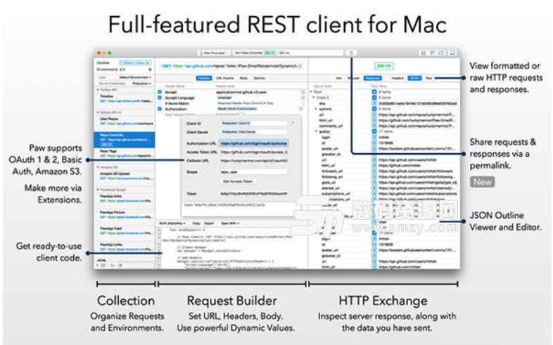Uncheck the Accept-Language header checkbox
This screenshot has height=345, width=553.
[160, 98]
